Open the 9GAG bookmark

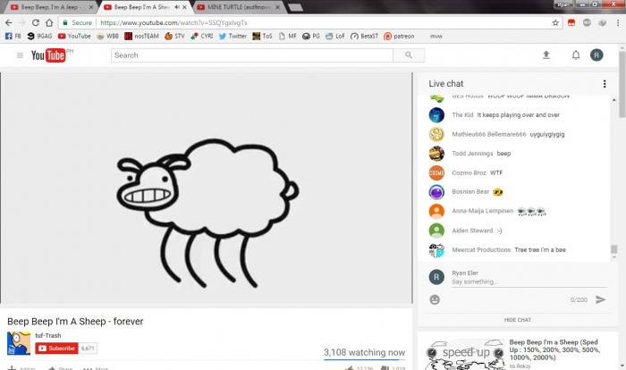(x=40, y=36)
